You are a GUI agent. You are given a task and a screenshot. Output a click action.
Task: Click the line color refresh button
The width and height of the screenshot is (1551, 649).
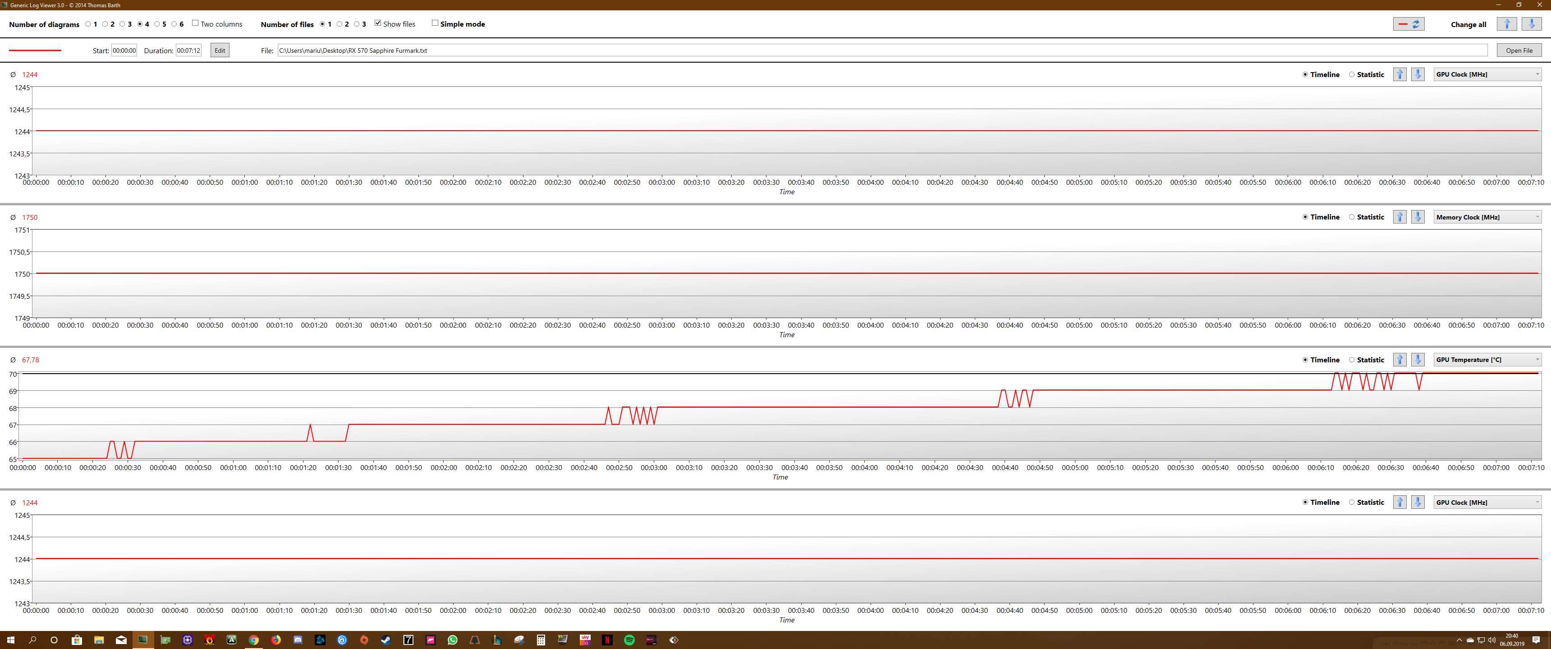pos(1409,24)
